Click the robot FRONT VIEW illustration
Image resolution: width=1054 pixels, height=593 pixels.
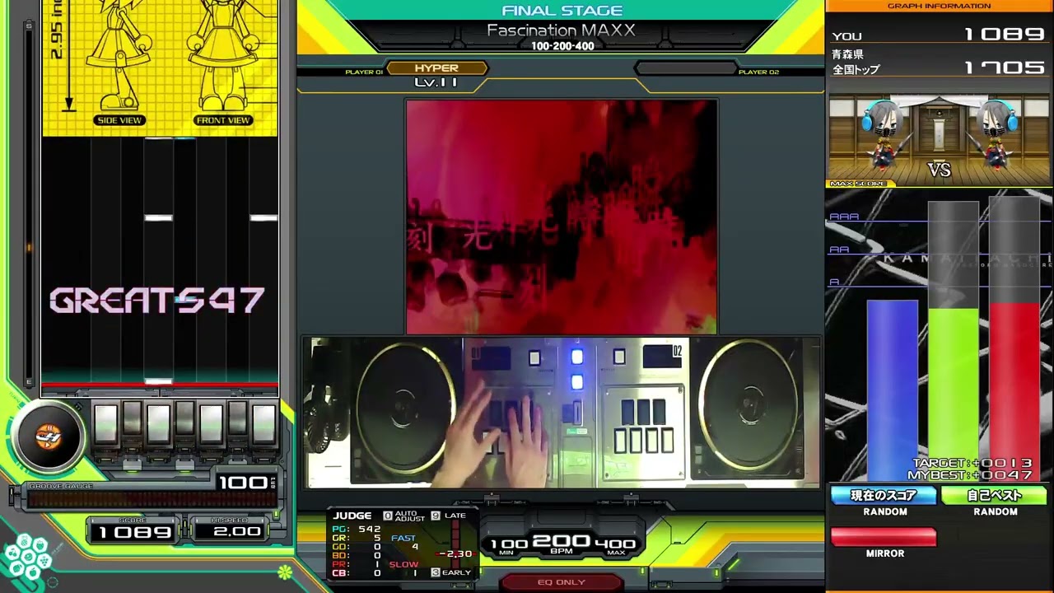coord(223,58)
